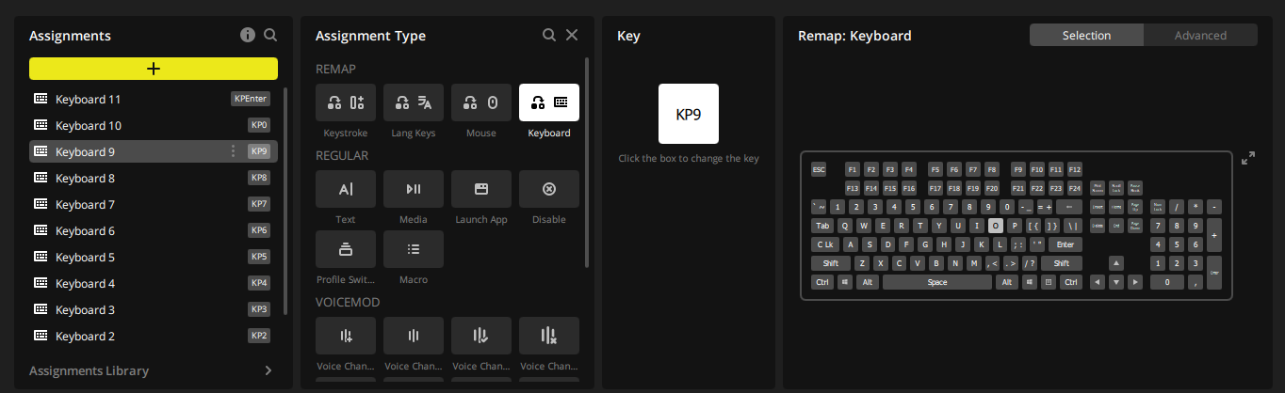1285x393 pixels.
Task: Select the Text assignment type
Action: point(346,189)
